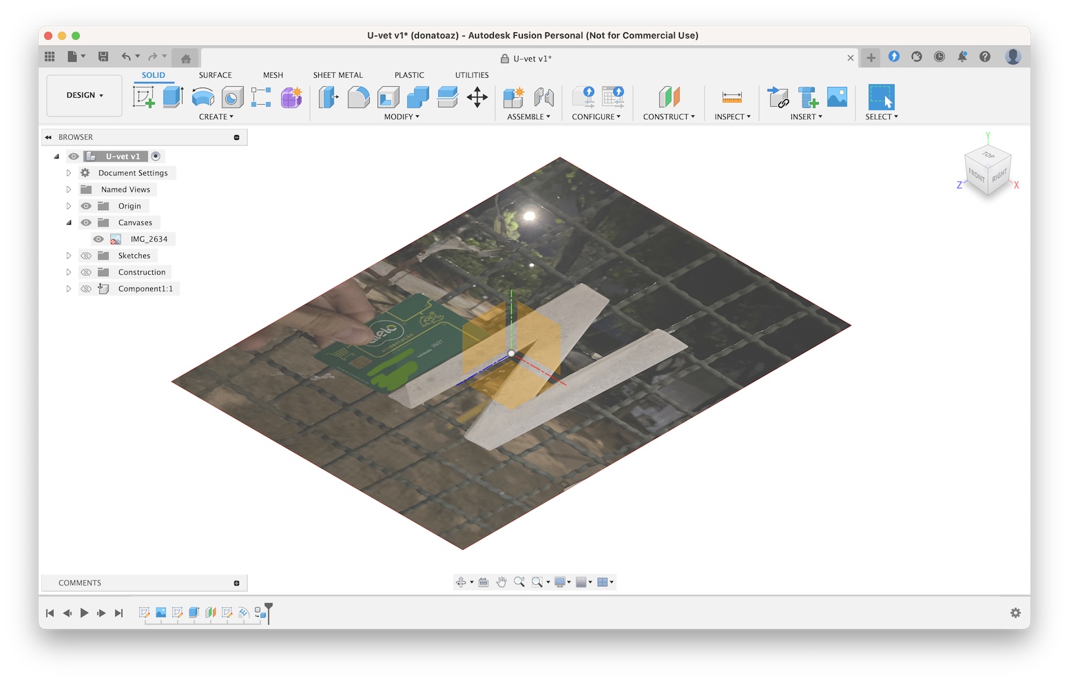Select the Measure tool
Viewport: 1069px width, 680px height.
pyautogui.click(x=731, y=97)
